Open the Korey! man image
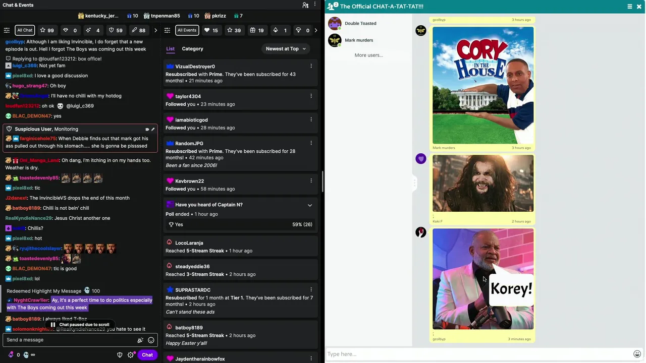 pos(483,279)
